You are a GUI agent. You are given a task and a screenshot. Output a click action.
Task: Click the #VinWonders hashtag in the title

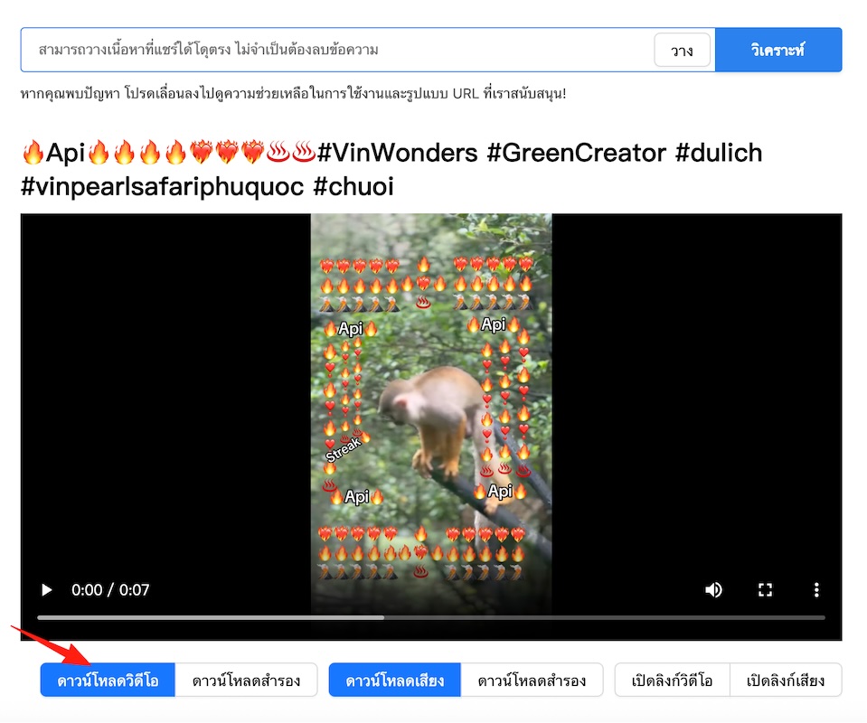(x=397, y=153)
